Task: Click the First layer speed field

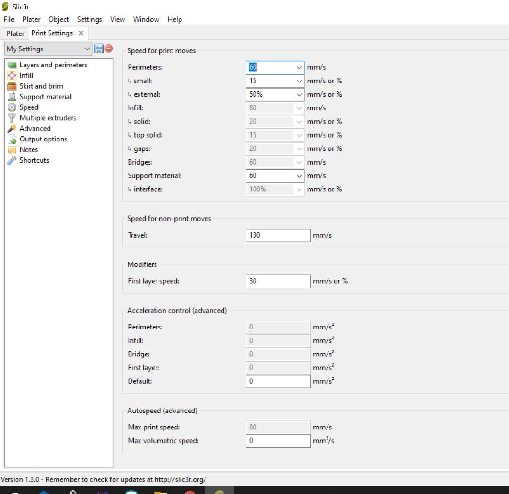Action: 278,281
